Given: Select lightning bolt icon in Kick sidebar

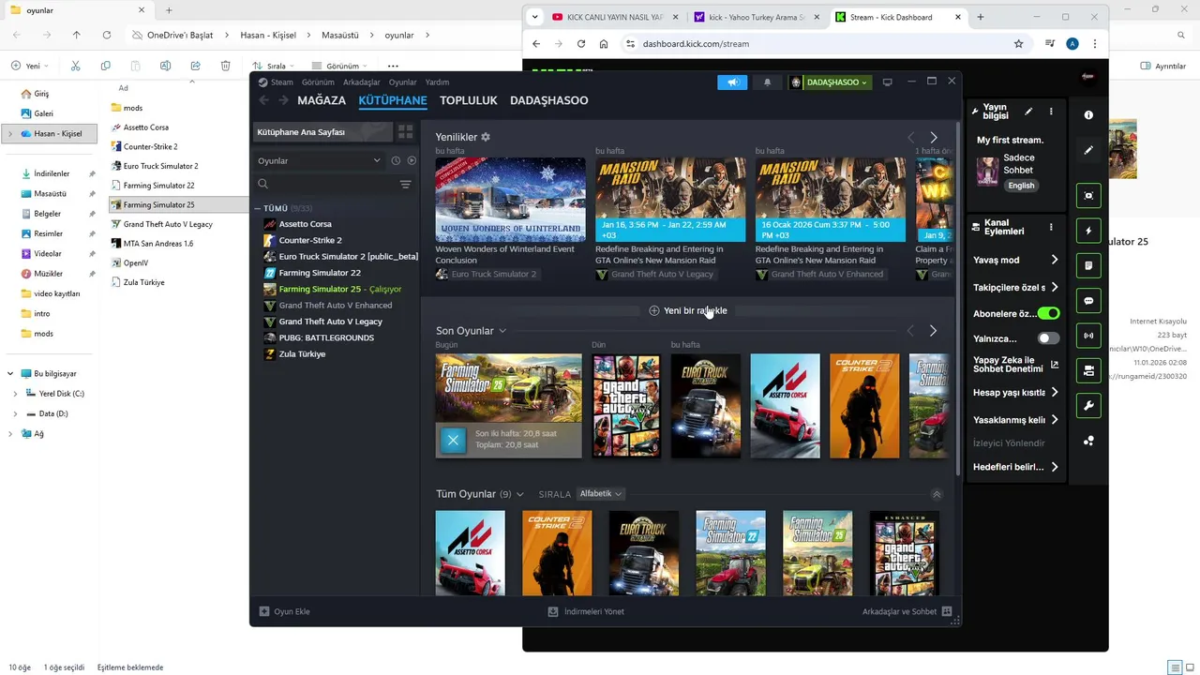Looking at the screenshot, I should [1088, 231].
